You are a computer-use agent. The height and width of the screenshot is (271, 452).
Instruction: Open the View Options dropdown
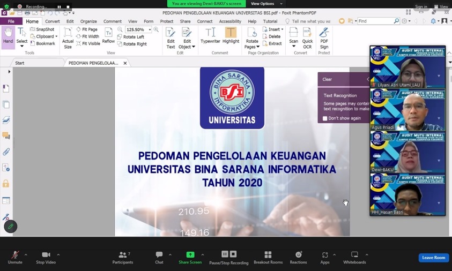(x=266, y=4)
